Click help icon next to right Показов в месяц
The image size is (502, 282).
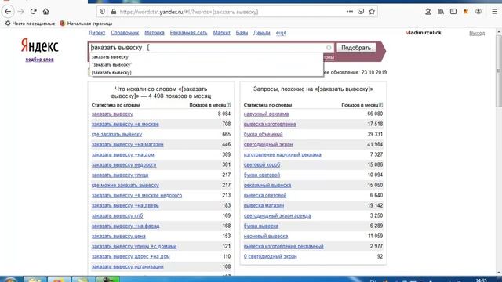(380, 105)
